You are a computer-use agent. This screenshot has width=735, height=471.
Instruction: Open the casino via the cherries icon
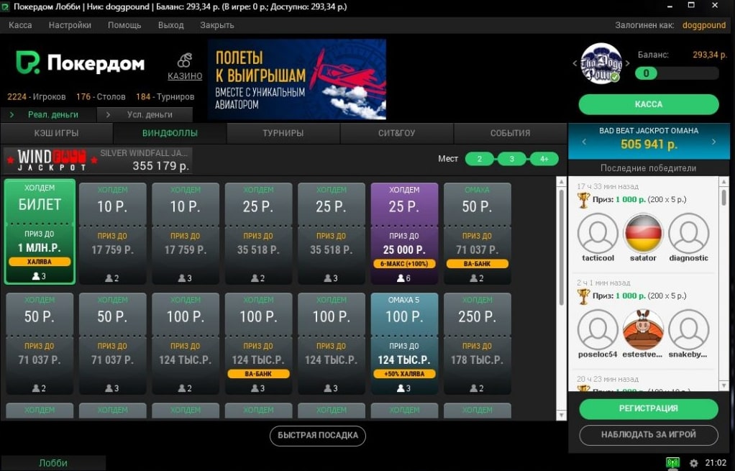point(185,60)
